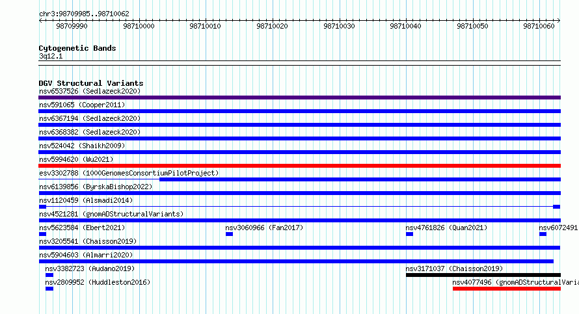The width and height of the screenshot is (579, 314).
Task: Select the nsv6367194 blue feature bar
Action: pos(299,125)
